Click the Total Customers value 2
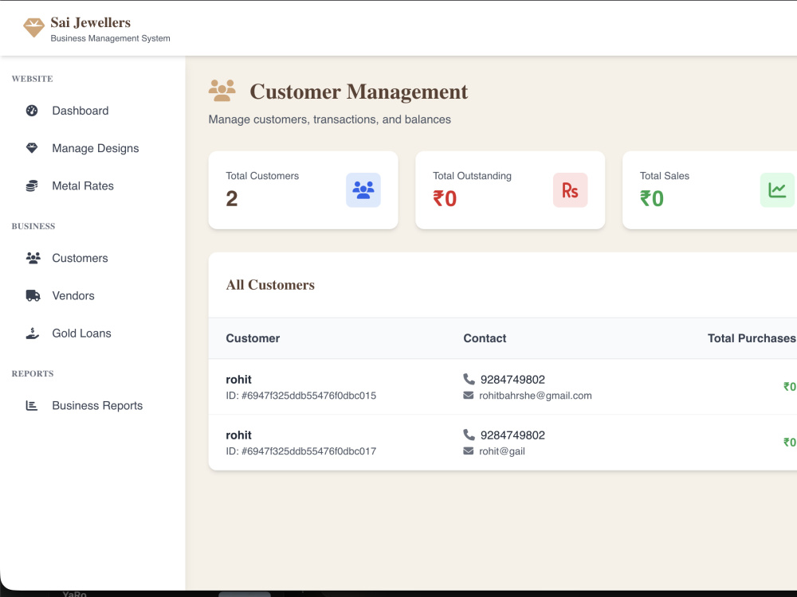Image resolution: width=797 pixels, height=597 pixels. (x=232, y=198)
